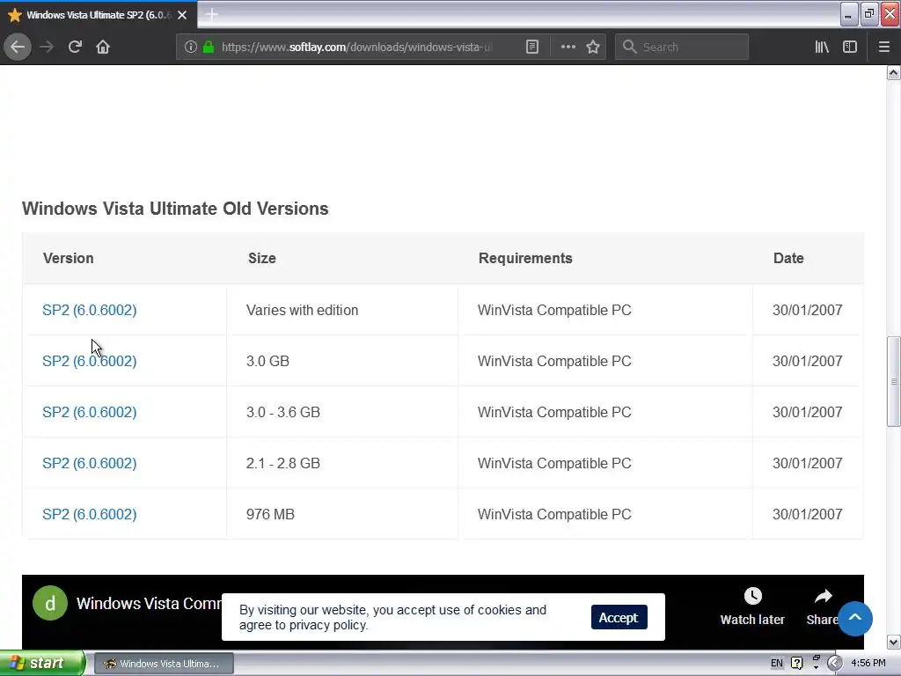Open page actions three-dot menu
This screenshot has width=901, height=676.
(568, 47)
